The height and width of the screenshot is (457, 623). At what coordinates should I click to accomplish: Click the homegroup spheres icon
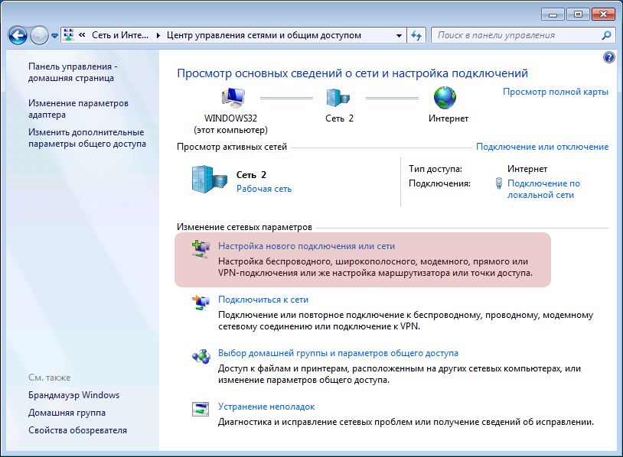(201, 356)
